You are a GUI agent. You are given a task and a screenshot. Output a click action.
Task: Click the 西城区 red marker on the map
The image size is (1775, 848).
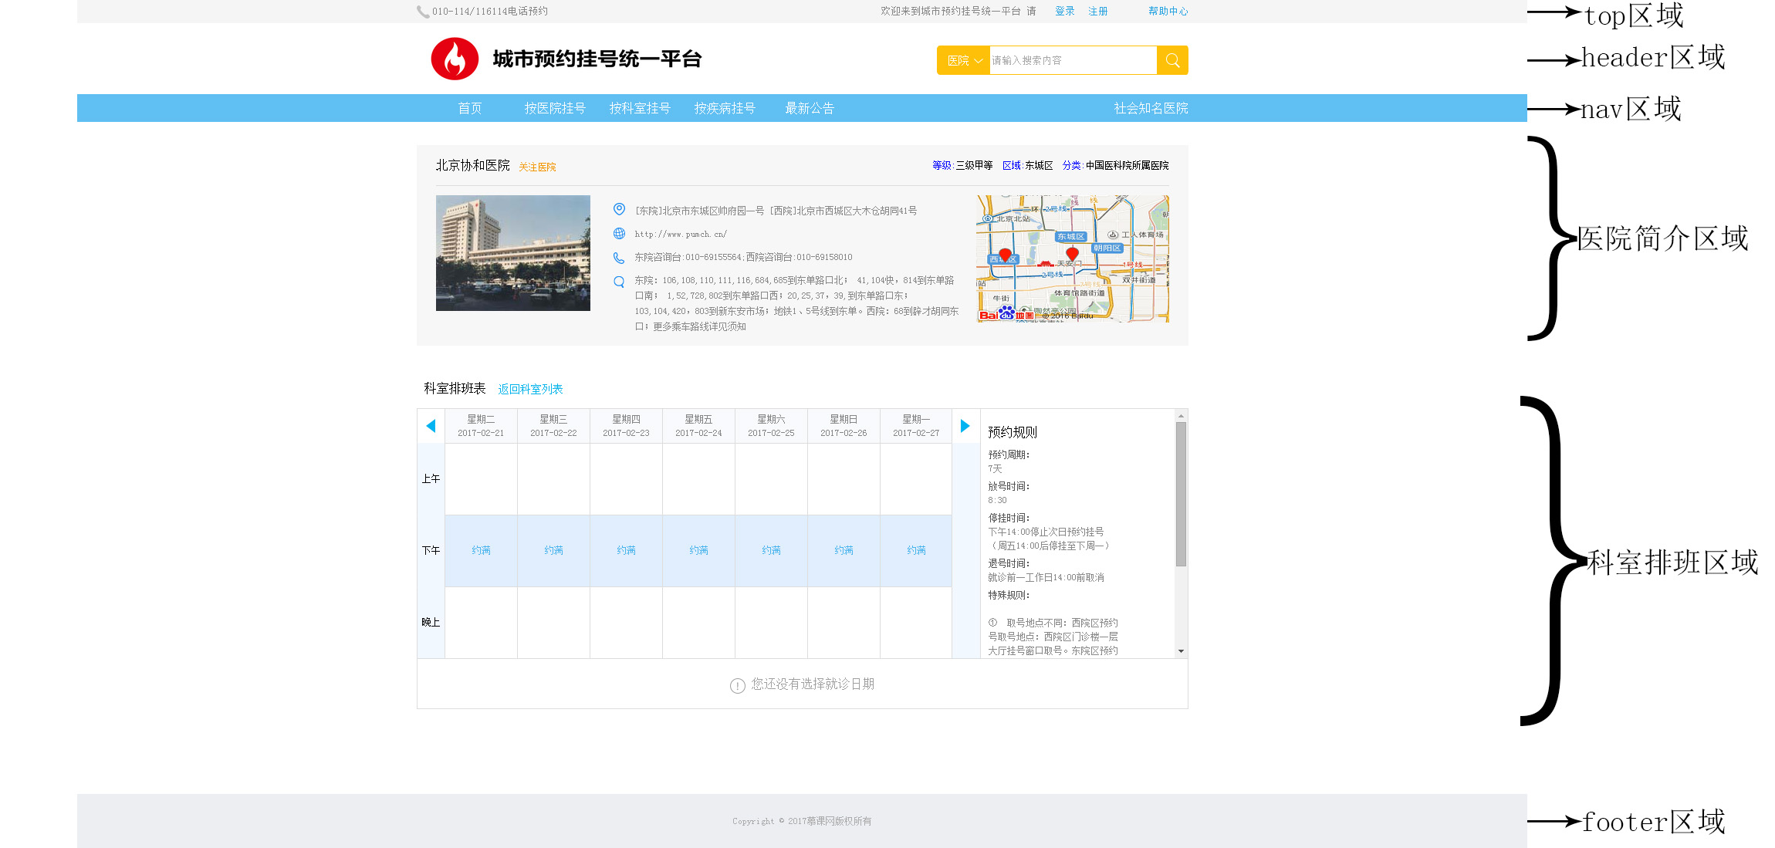click(x=1005, y=255)
